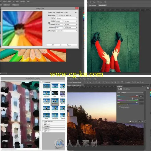
Task: Open the Tone dropdown in Color Balance
Action: tap(132, 93)
